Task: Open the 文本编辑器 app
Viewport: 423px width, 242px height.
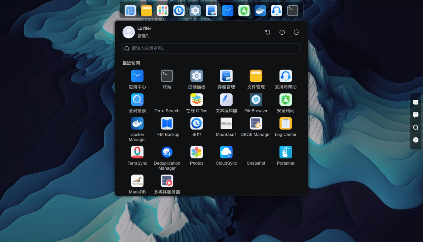Action: [x=226, y=100]
